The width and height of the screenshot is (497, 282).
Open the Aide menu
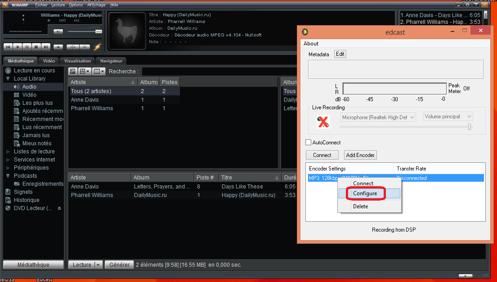[114, 5]
